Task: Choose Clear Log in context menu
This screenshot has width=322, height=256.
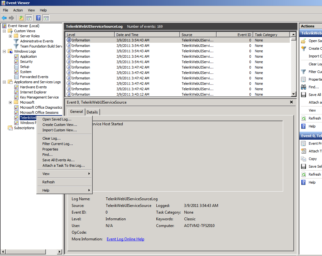Action: 64,139
